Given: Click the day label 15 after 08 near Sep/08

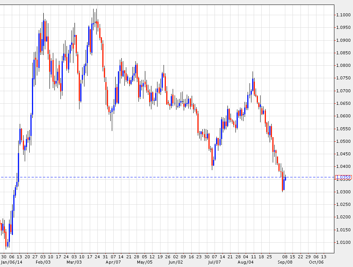Looking at the screenshot, I should tap(293, 257).
